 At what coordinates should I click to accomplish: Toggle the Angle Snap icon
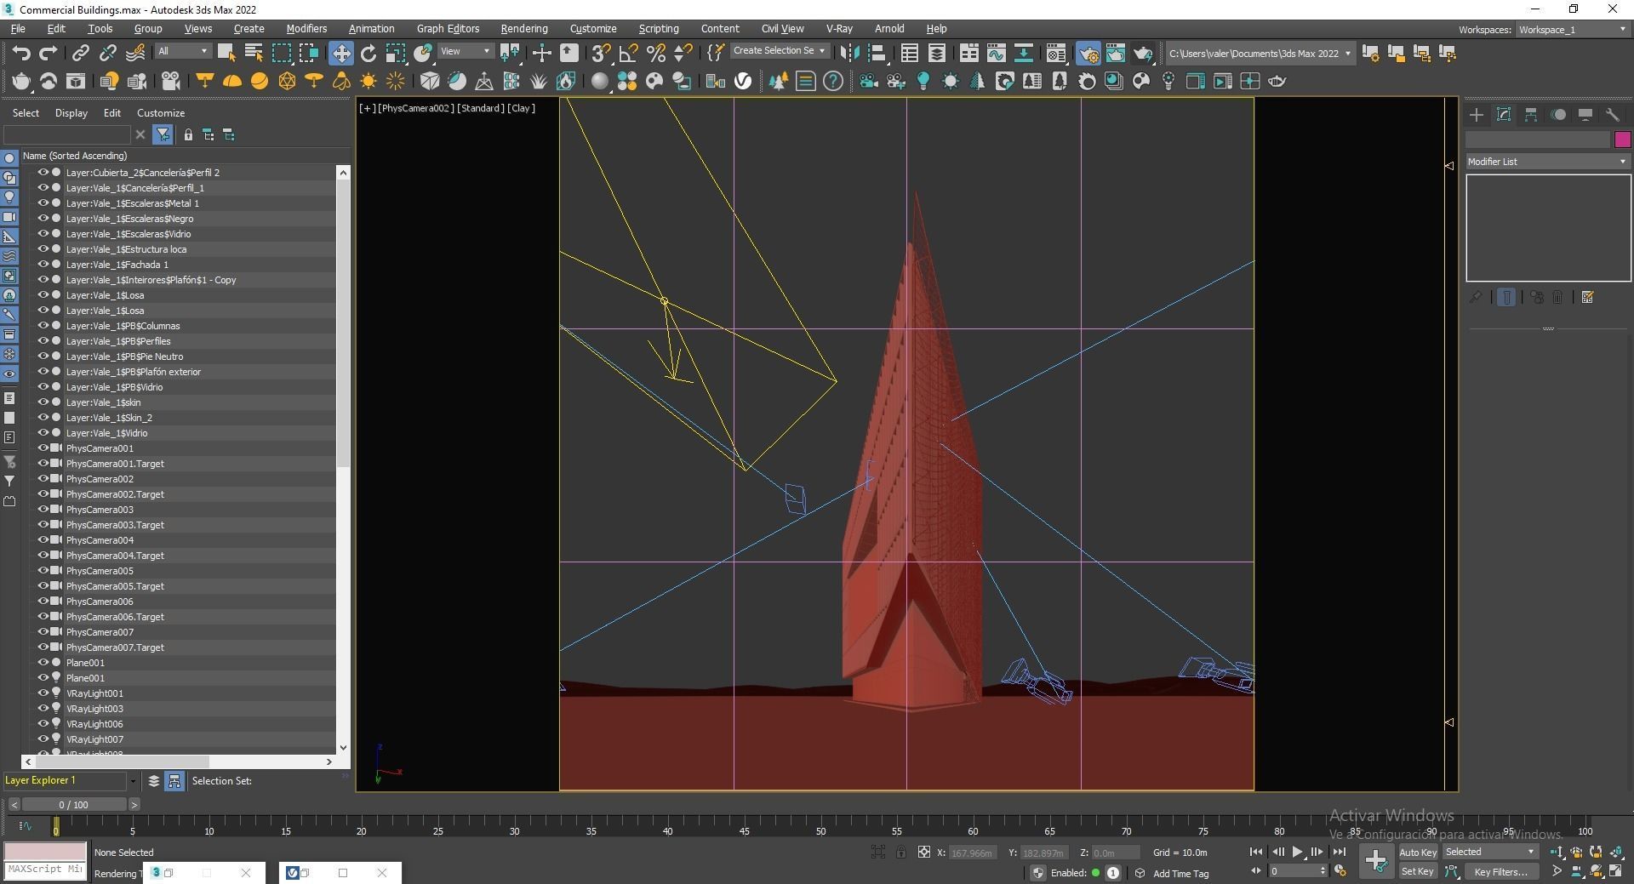628,53
